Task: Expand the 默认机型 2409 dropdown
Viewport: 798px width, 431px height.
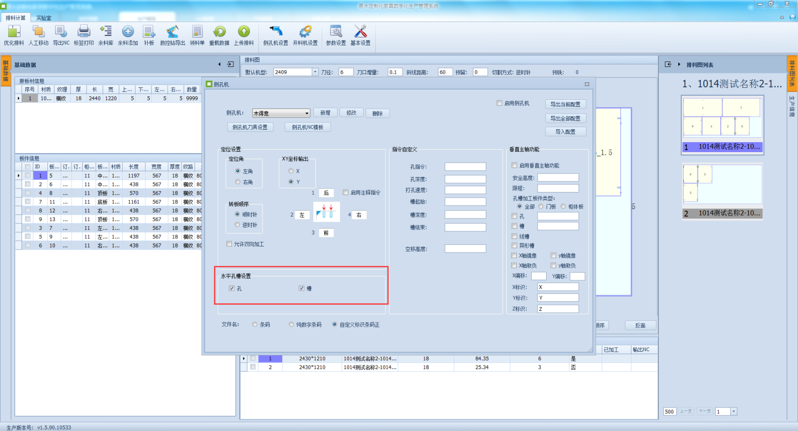Action: pos(315,72)
